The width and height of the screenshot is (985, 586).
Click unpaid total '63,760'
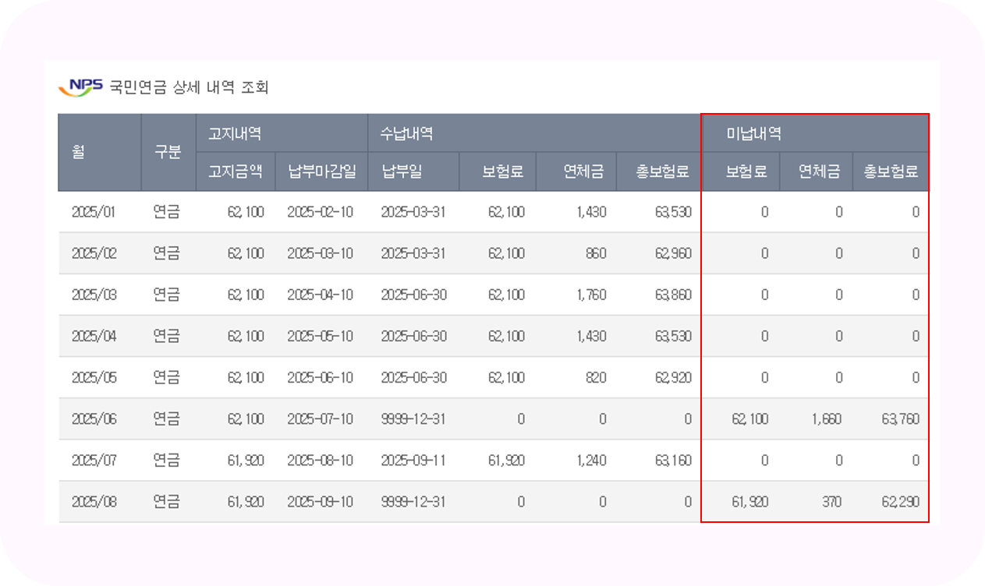tap(902, 418)
